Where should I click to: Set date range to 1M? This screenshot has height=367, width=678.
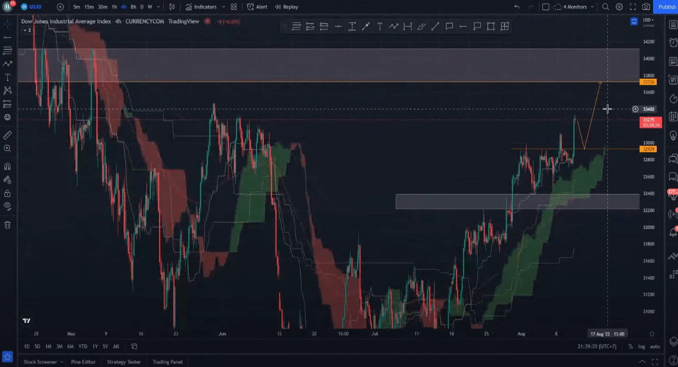[x=48, y=346]
